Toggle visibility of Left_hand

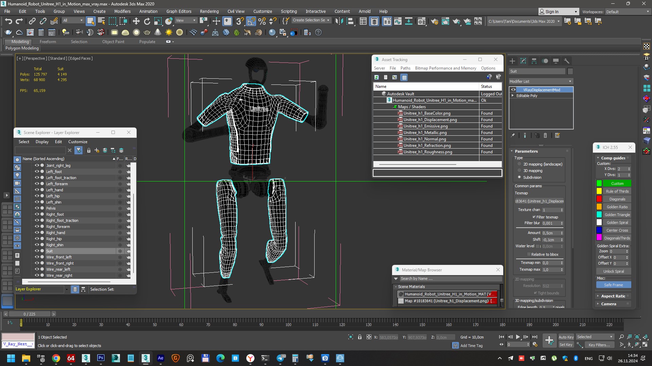tap(37, 190)
